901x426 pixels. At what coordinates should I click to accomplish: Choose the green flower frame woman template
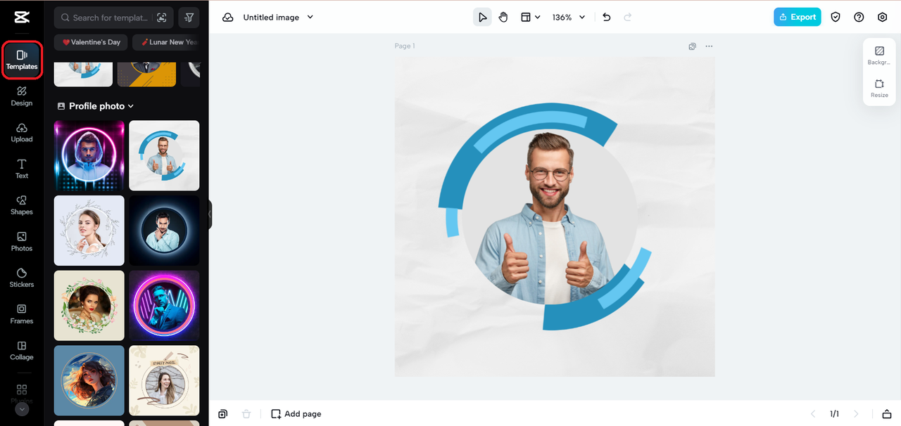click(89, 306)
